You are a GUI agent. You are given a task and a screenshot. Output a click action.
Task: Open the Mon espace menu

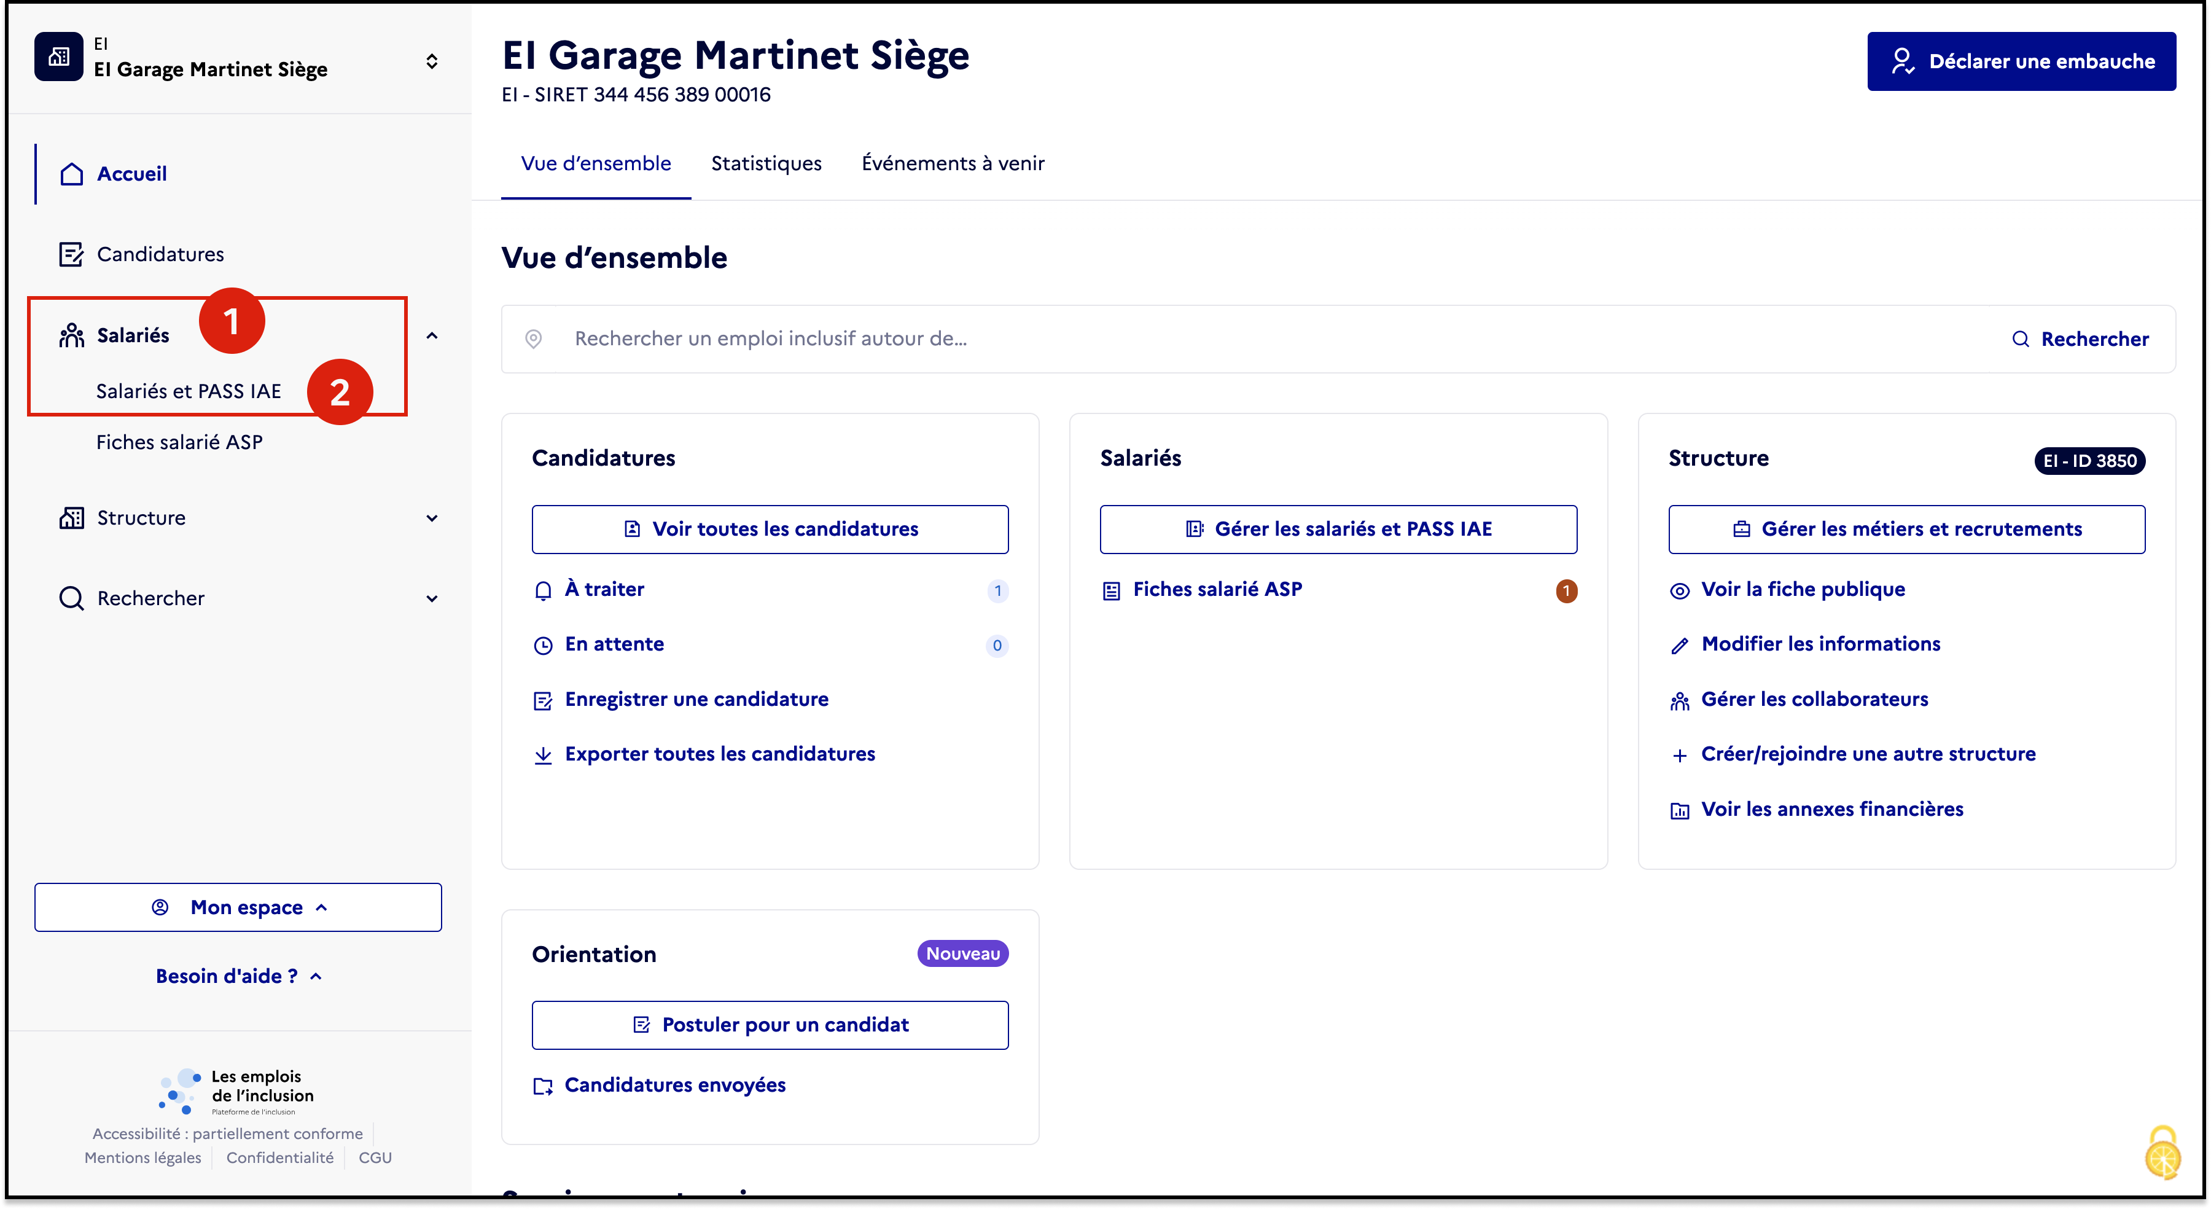click(238, 907)
